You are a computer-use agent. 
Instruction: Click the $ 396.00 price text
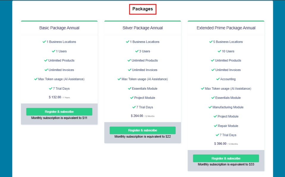click(220, 144)
